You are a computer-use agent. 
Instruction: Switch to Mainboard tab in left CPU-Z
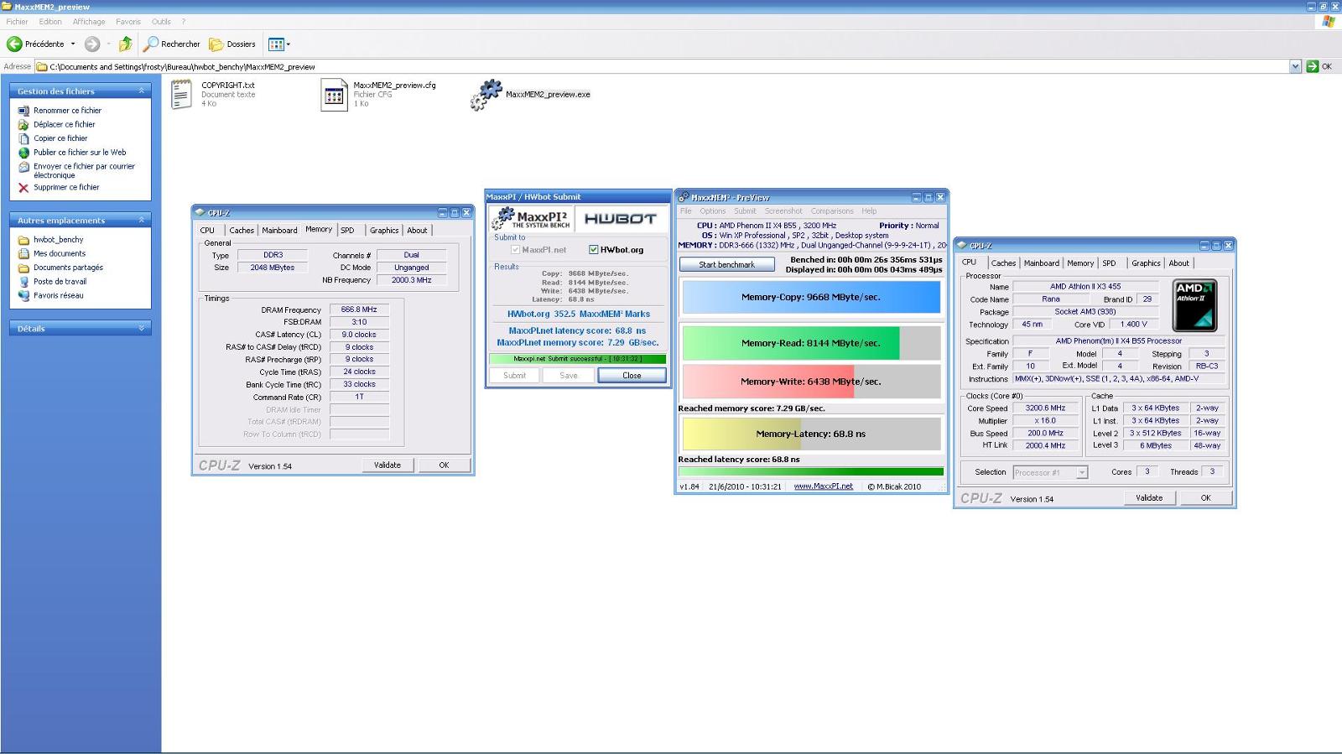tap(279, 230)
